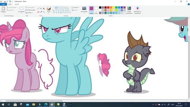This screenshot has height=107, width=190.
Task: Select the Right arrow shape
Action: (63, 10)
